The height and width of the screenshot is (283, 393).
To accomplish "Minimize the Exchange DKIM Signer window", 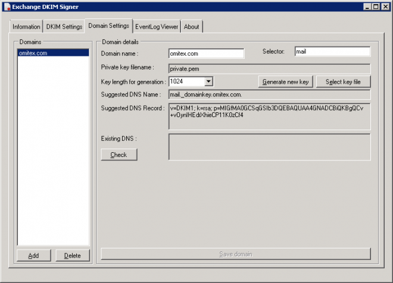I will pos(367,7).
